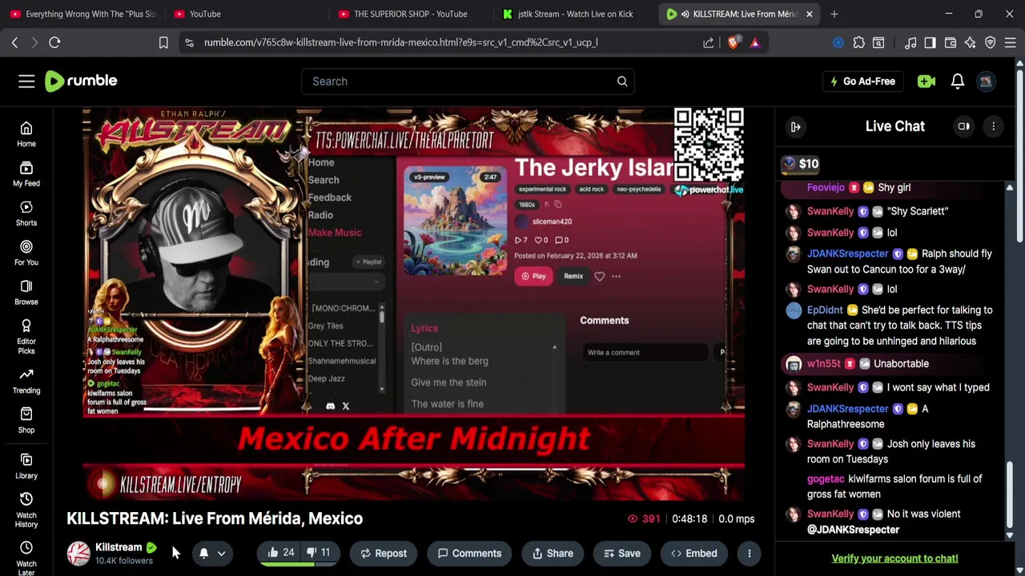Open the user profile avatar menu

coord(987,81)
